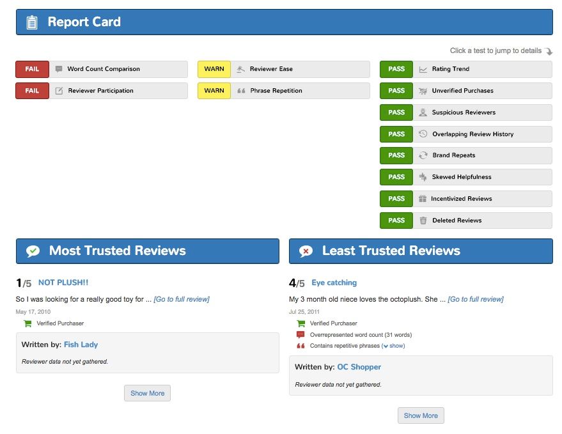This screenshot has height=434, width=562.
Task: Click the Jul 25, 2011 review date
Action: (304, 312)
